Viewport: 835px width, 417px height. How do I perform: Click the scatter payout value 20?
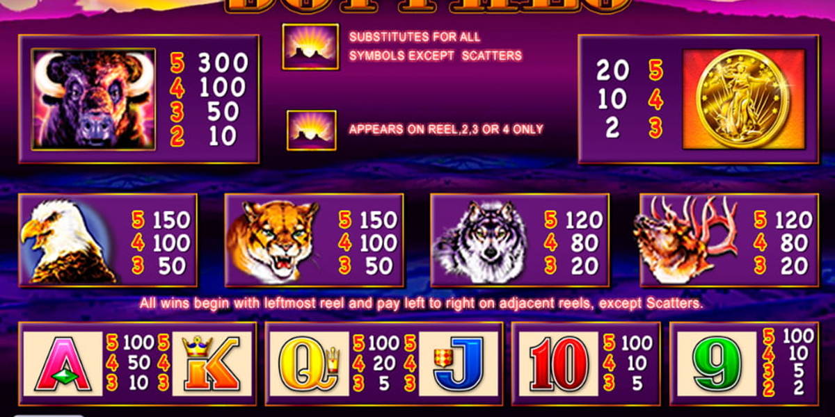[x=612, y=70]
